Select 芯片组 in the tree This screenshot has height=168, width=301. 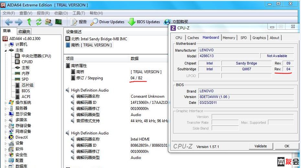[x=28, y=85]
